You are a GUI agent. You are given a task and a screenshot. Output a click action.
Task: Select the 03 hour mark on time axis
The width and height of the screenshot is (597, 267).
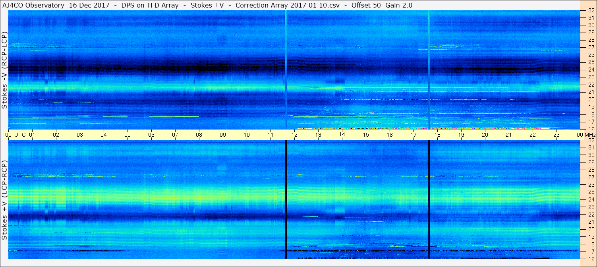[x=80, y=135]
